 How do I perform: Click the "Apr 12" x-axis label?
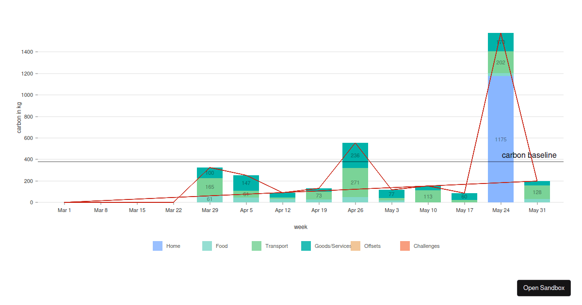coord(282,210)
